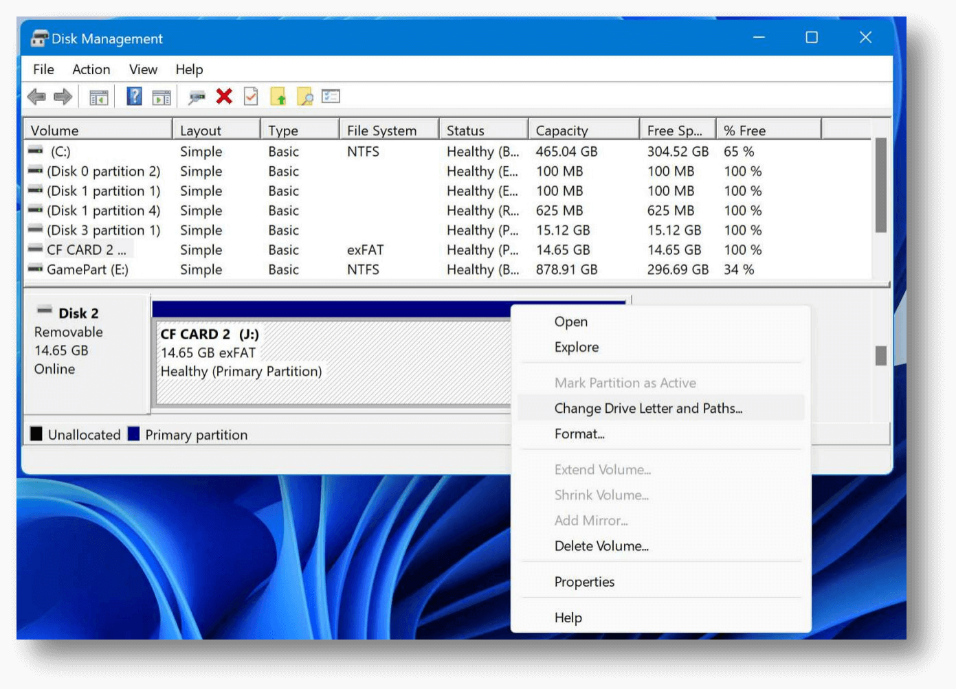Choose "Format…" from the context menu

(579, 433)
